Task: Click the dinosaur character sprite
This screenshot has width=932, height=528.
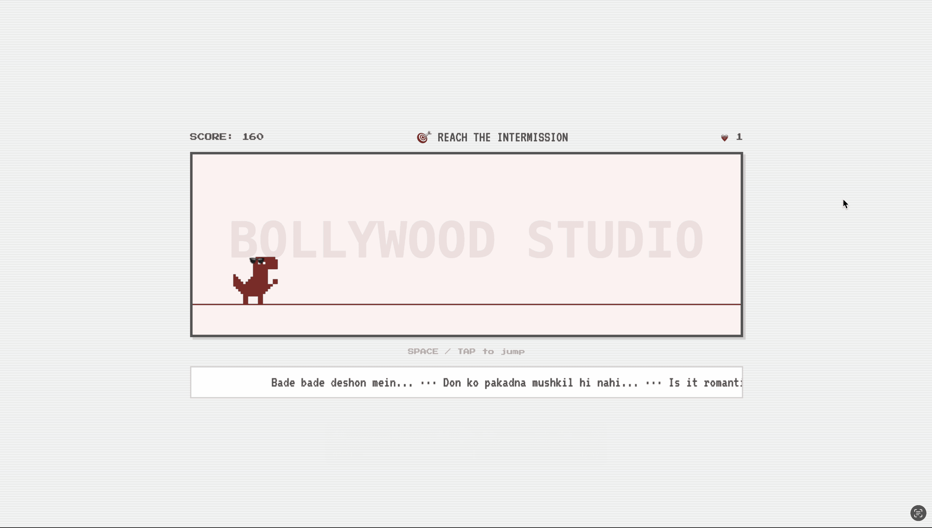Action: pos(256,281)
